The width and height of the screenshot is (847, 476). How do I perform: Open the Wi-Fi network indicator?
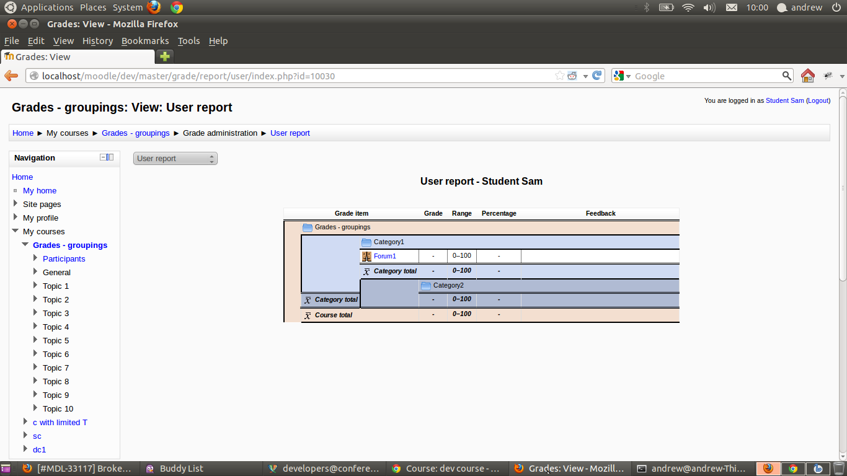(688, 7)
